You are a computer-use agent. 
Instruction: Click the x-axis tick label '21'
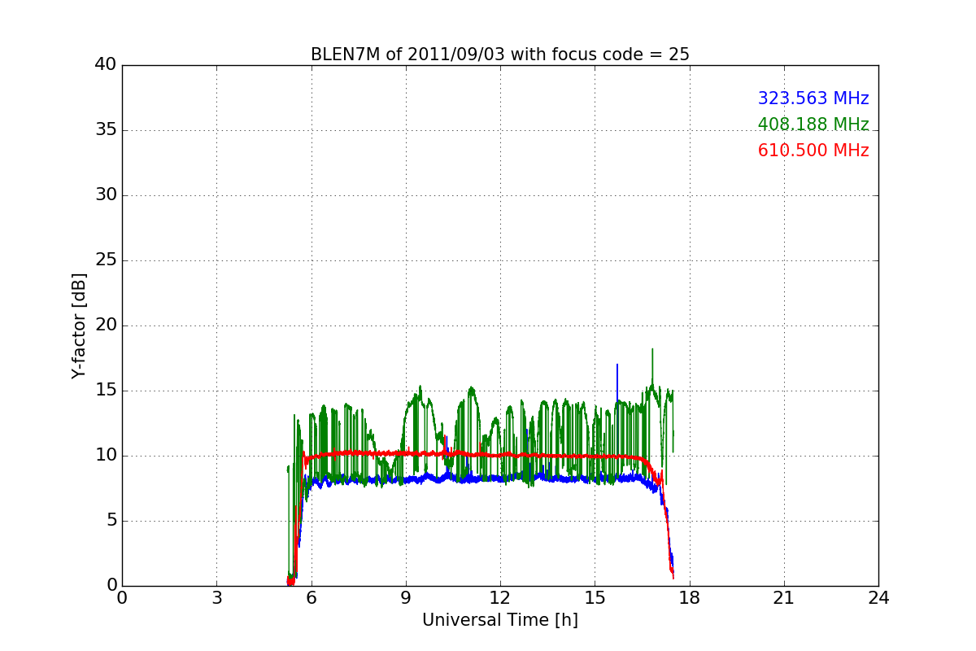784,597
